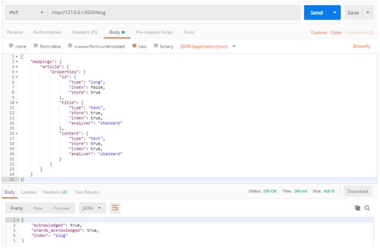
Task: Click the "blog" index value in response
Action: point(60,235)
